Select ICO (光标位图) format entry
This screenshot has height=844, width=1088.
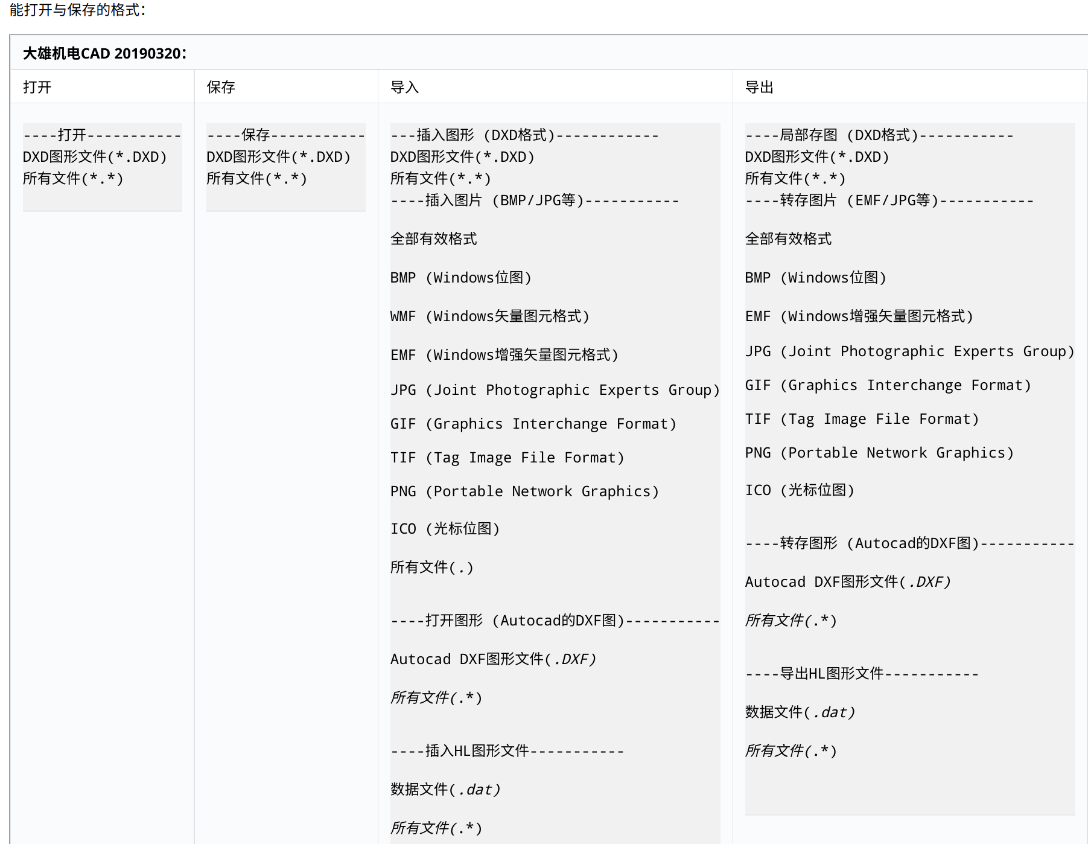445,528
